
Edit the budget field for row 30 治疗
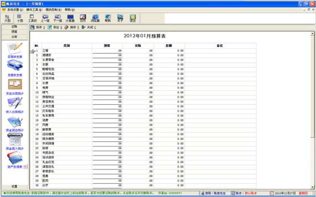tap(107, 185)
